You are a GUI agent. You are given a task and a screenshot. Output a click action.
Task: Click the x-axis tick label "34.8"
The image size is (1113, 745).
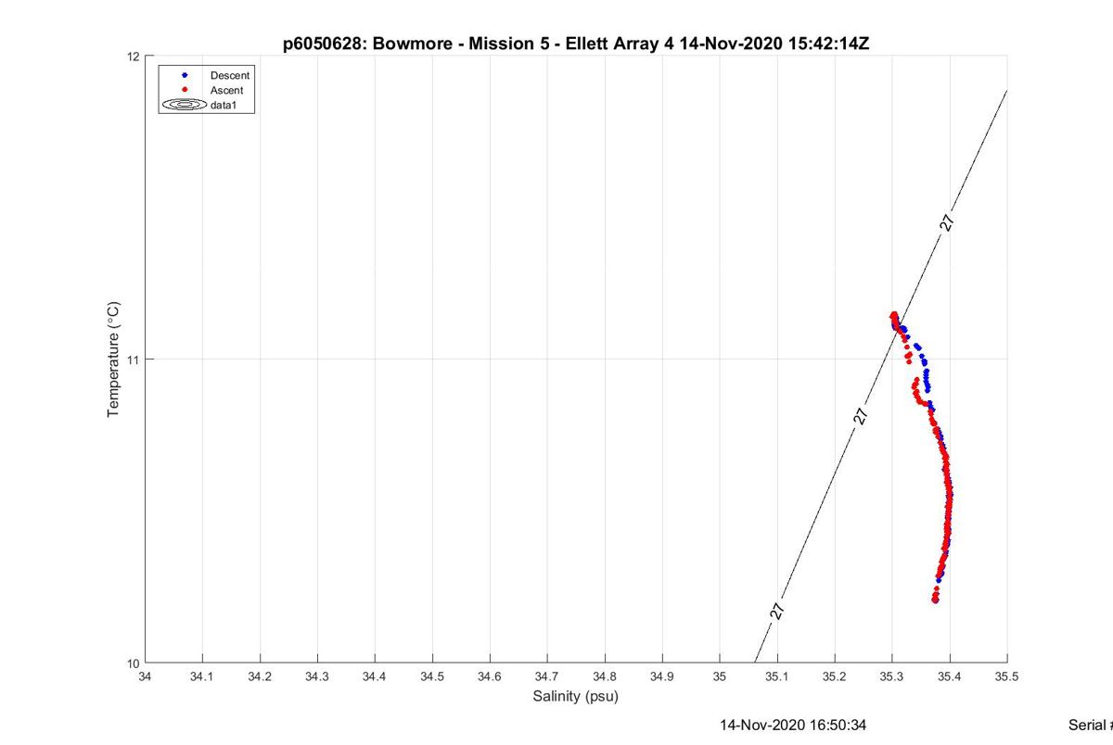604,677
